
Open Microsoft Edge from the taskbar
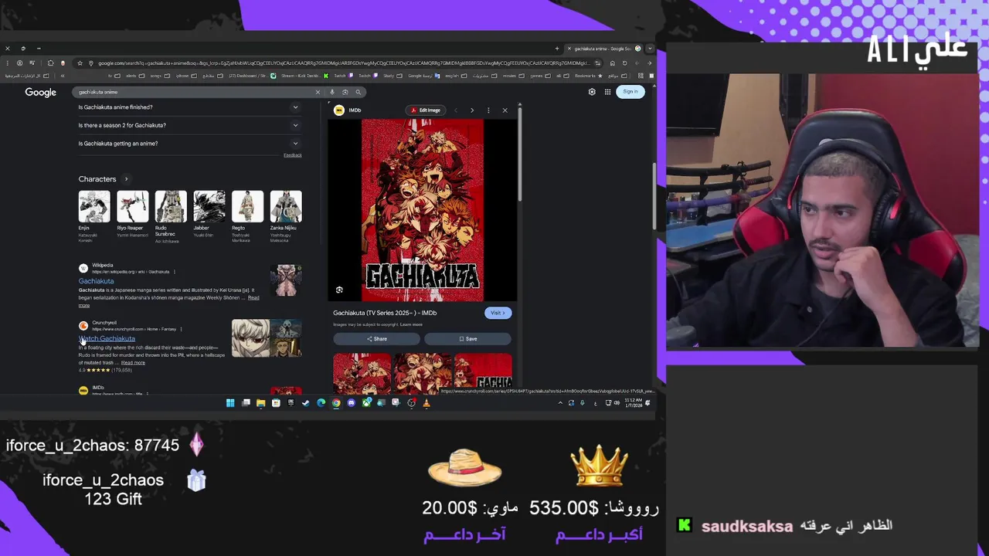coord(321,402)
